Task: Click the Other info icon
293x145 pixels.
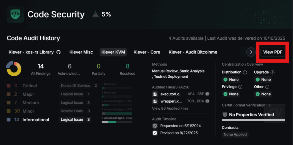Action: (x=267, y=87)
